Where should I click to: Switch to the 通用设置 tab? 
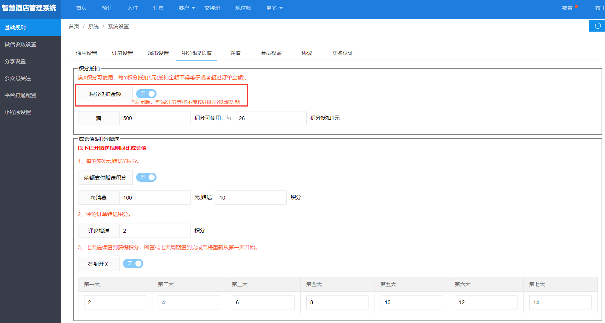(x=86, y=53)
